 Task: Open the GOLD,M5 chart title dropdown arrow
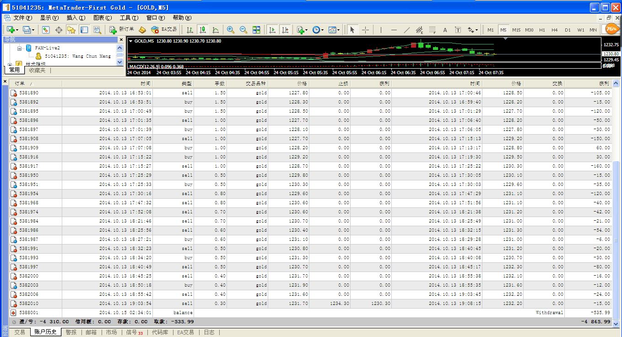click(x=130, y=41)
